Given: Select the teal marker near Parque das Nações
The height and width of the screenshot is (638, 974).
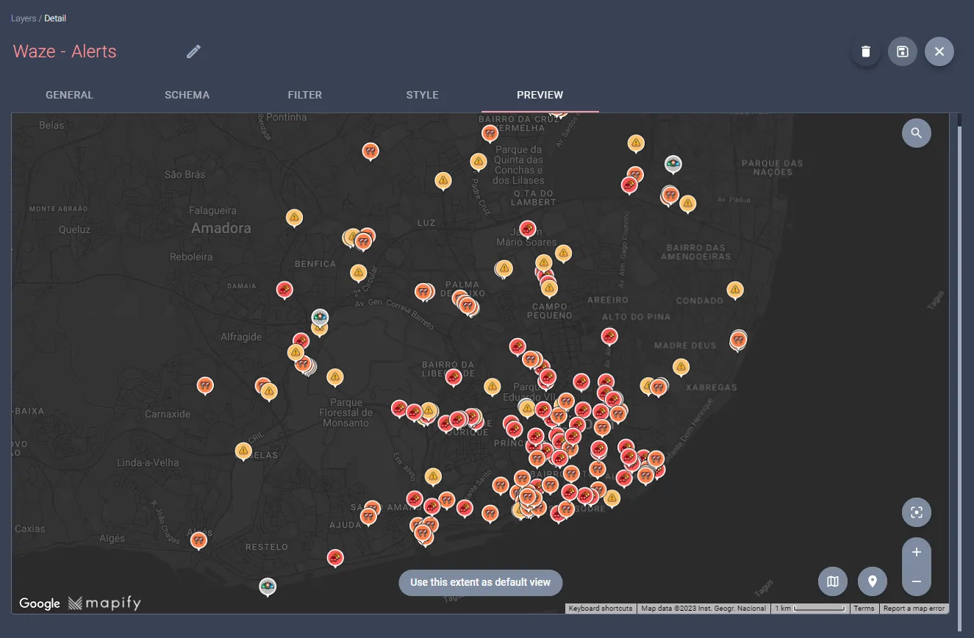Looking at the screenshot, I should coord(673,164).
